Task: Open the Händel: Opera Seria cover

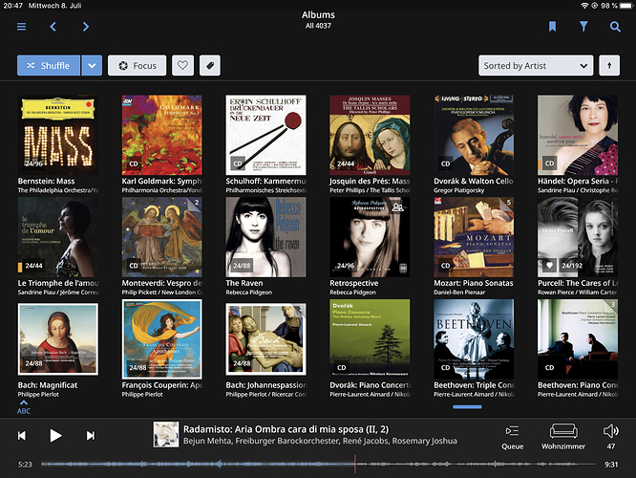Action: 578,135
